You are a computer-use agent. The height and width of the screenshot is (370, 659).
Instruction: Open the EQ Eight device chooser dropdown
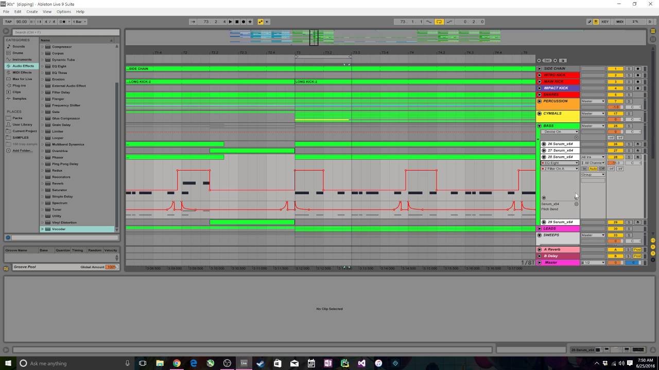(x=560, y=163)
